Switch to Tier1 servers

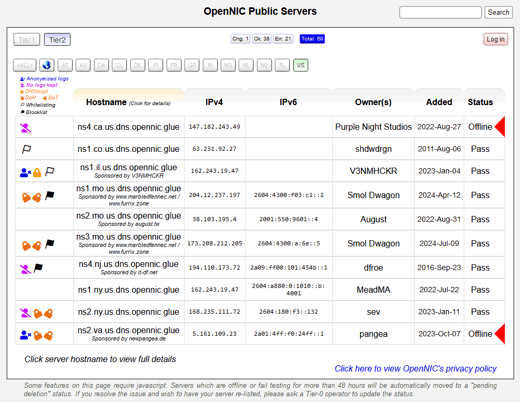pyautogui.click(x=26, y=40)
